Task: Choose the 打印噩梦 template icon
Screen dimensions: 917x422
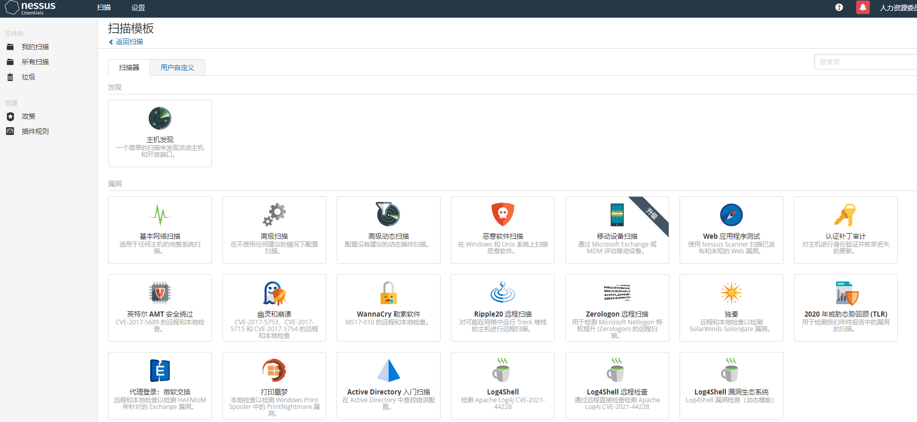Action: (x=274, y=371)
